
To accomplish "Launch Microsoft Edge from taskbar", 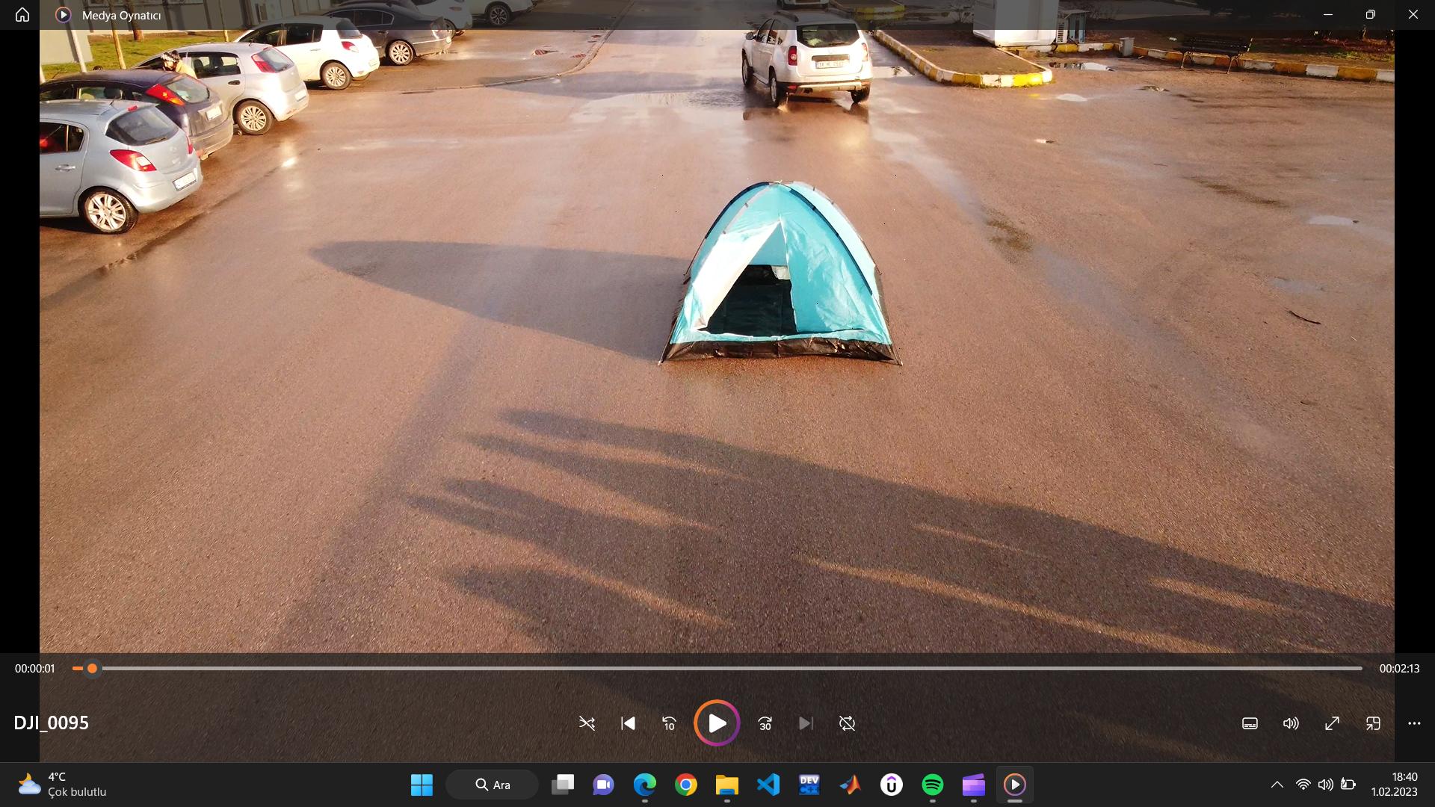I will pyautogui.click(x=645, y=785).
